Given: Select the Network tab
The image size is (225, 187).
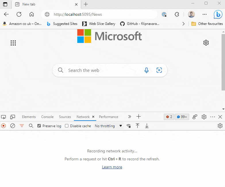Looking at the screenshot, I should pyautogui.click(x=83, y=117).
